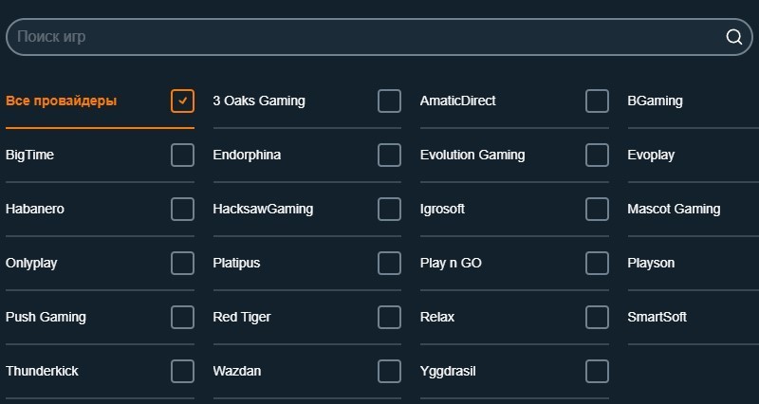The image size is (759, 404).
Task: Tick the Relax provider checkbox
Action: point(597,317)
